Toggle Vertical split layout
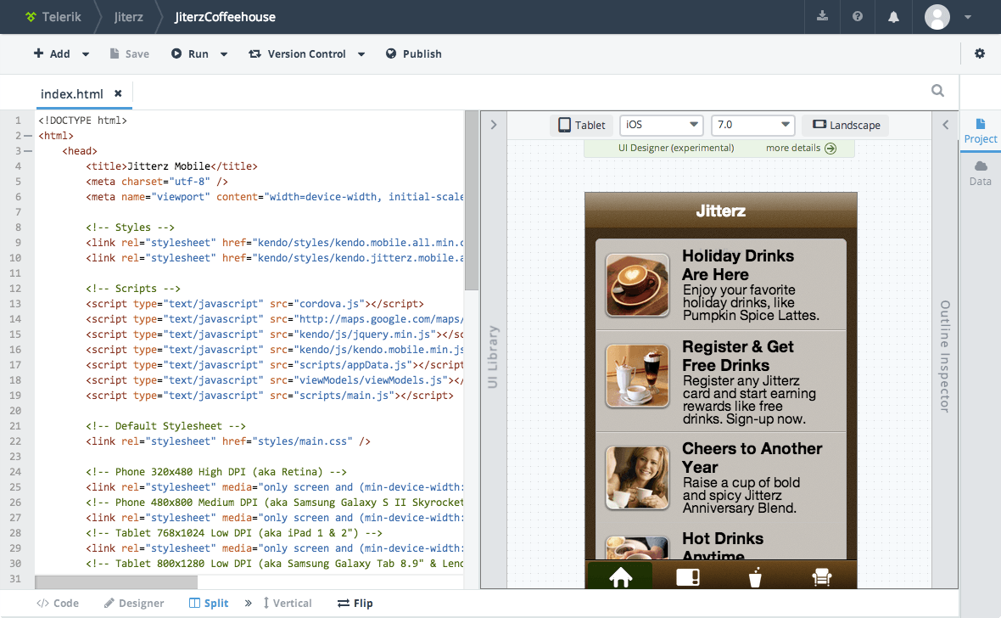The width and height of the screenshot is (1001, 618). (287, 604)
